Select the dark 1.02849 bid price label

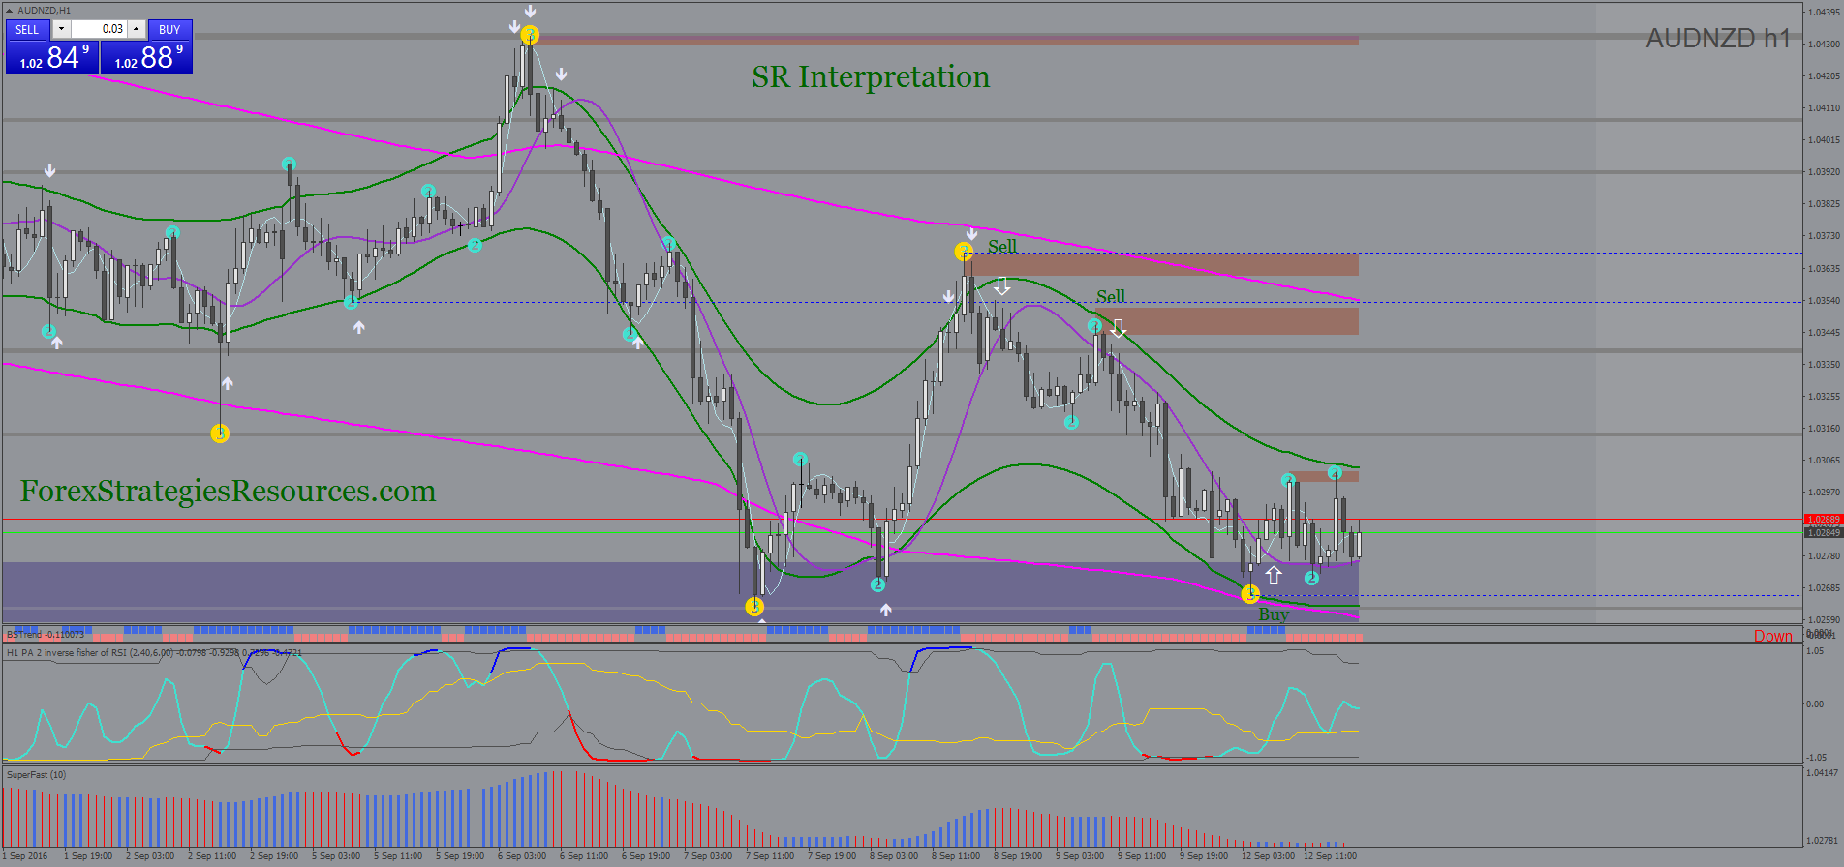(x=1823, y=533)
